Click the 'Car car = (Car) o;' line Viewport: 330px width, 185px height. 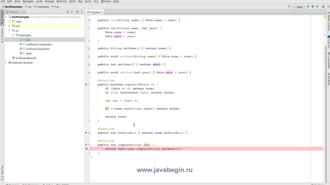(x=121, y=101)
